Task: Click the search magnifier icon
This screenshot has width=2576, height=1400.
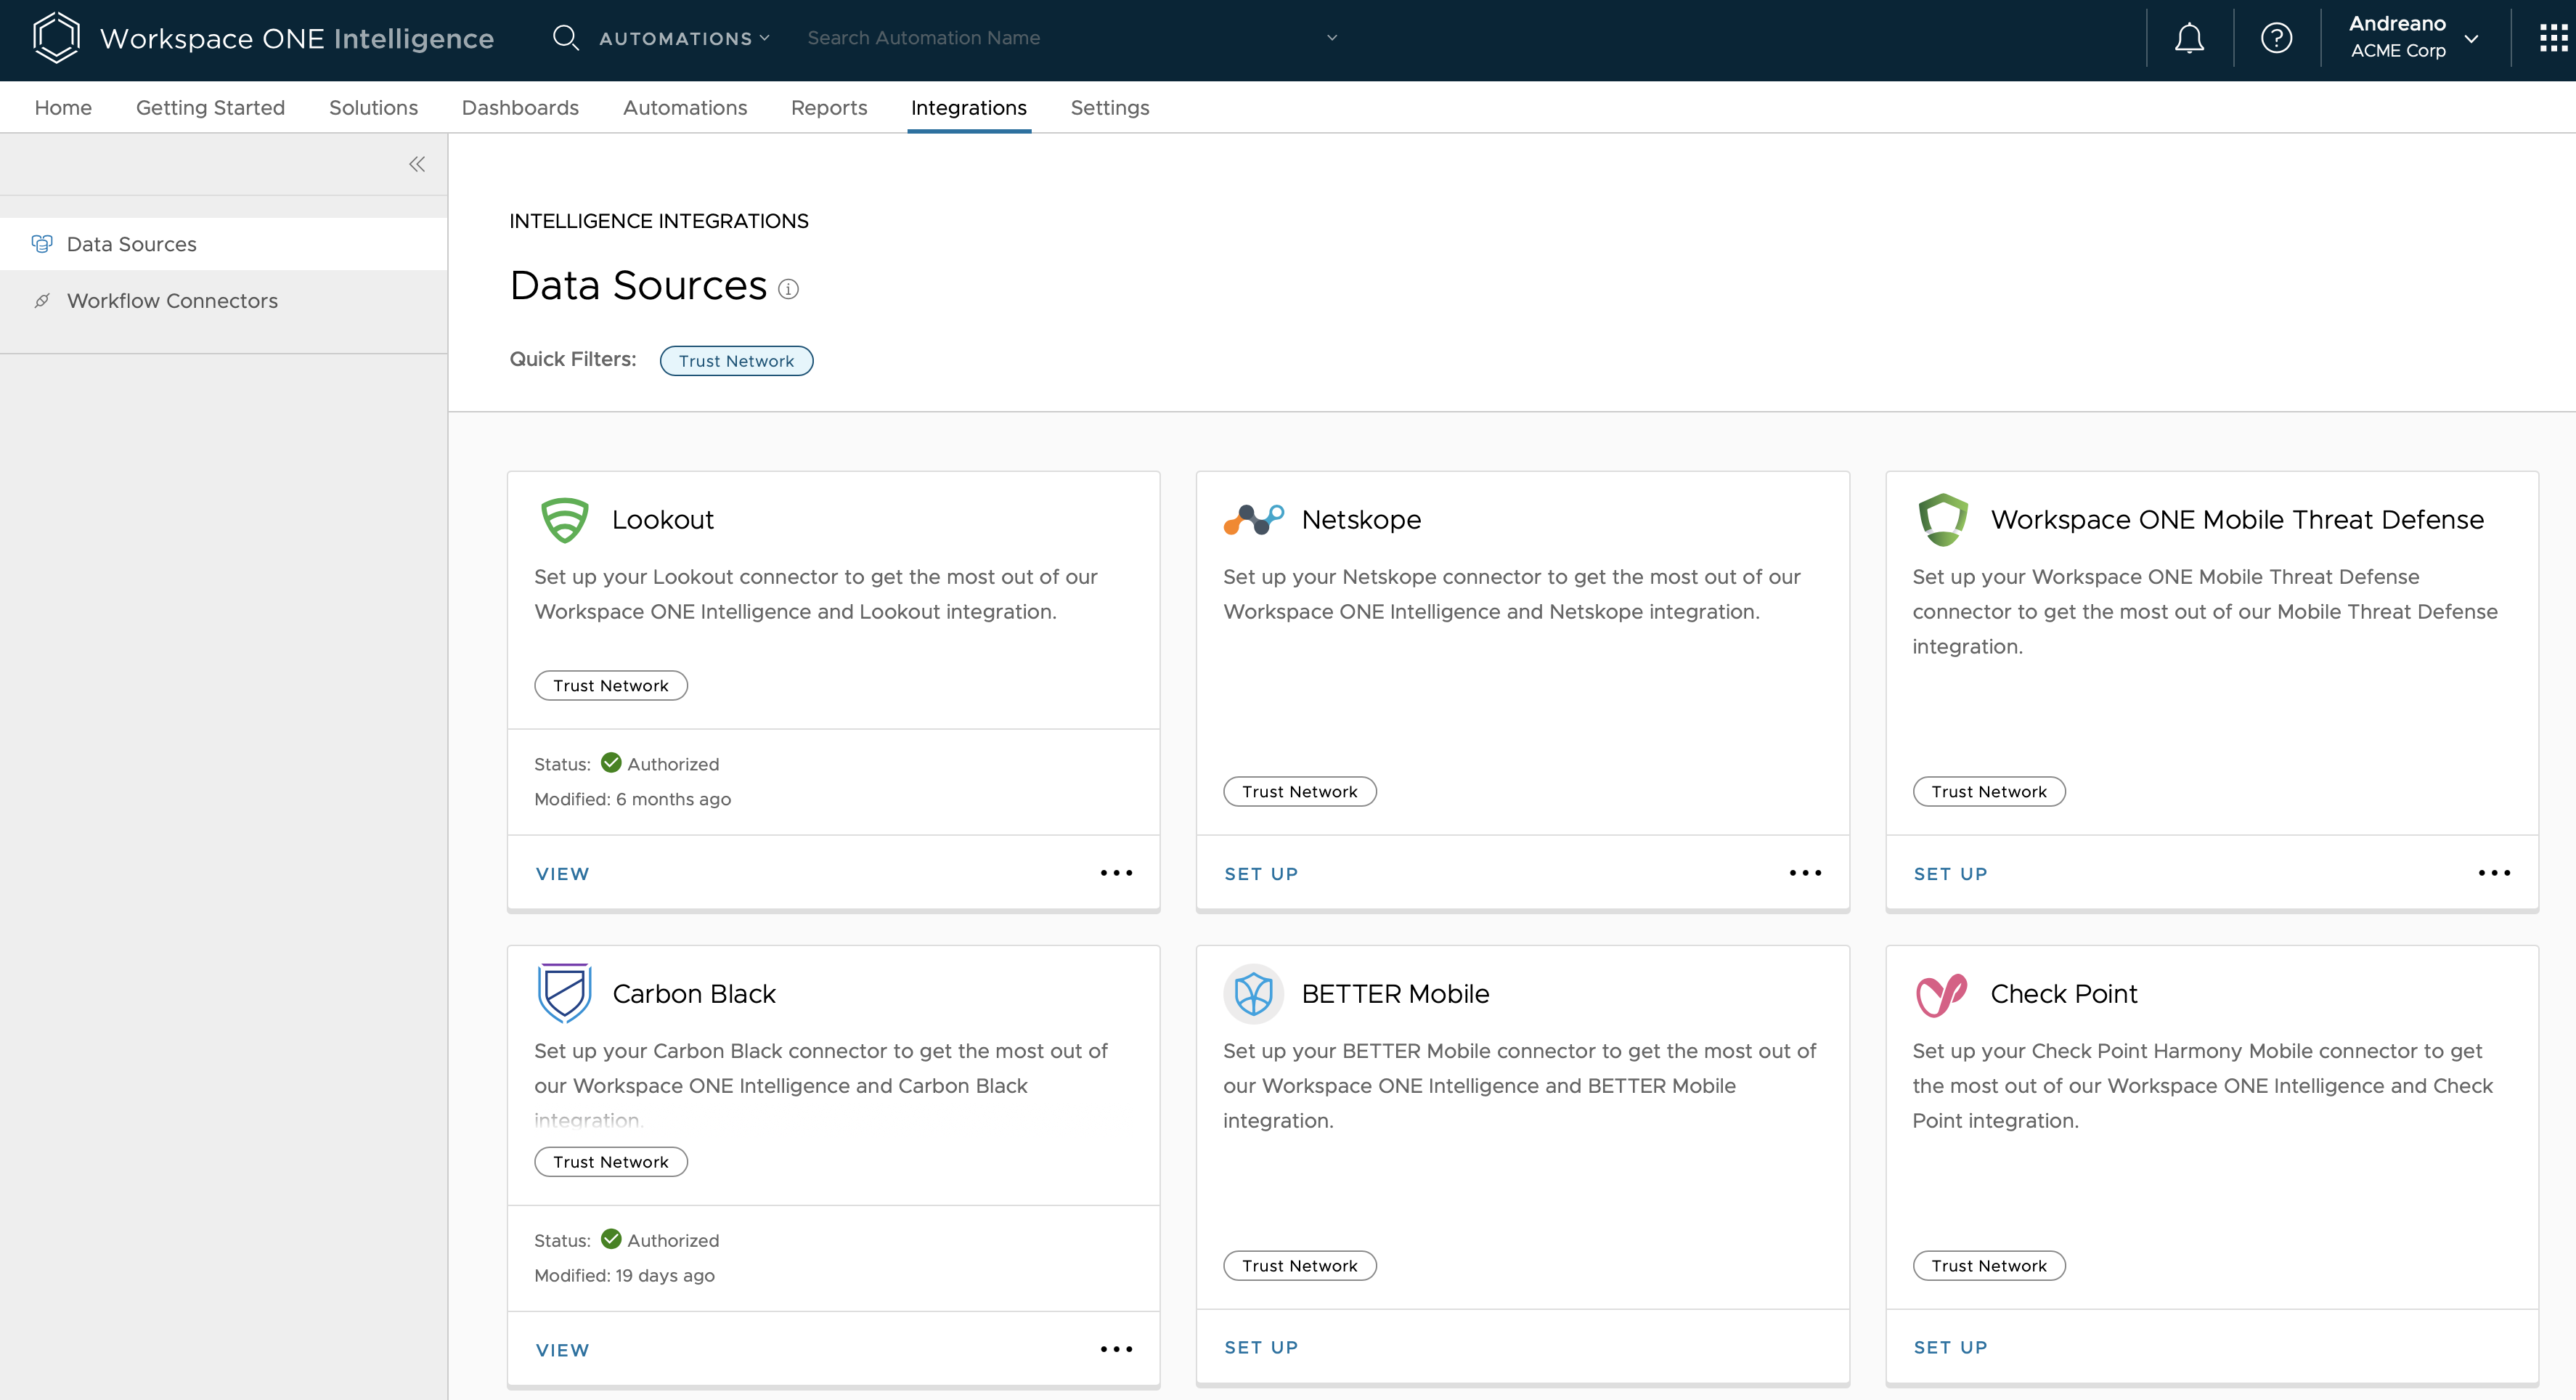Action: (566, 37)
